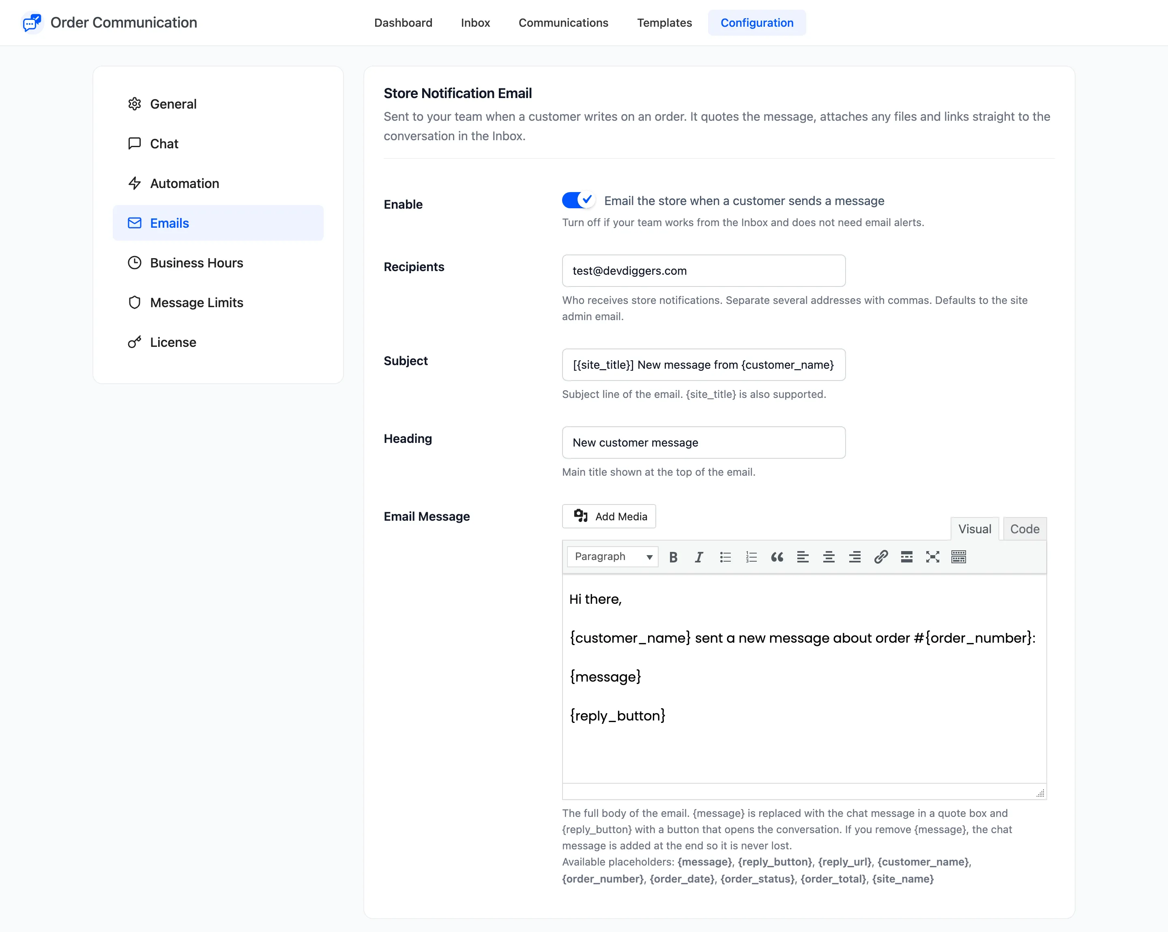Click the 'Hi there,' line in editor
The width and height of the screenshot is (1168, 932).
coord(595,599)
